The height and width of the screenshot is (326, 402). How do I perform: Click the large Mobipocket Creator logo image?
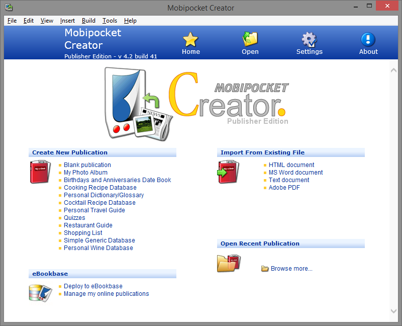point(197,104)
